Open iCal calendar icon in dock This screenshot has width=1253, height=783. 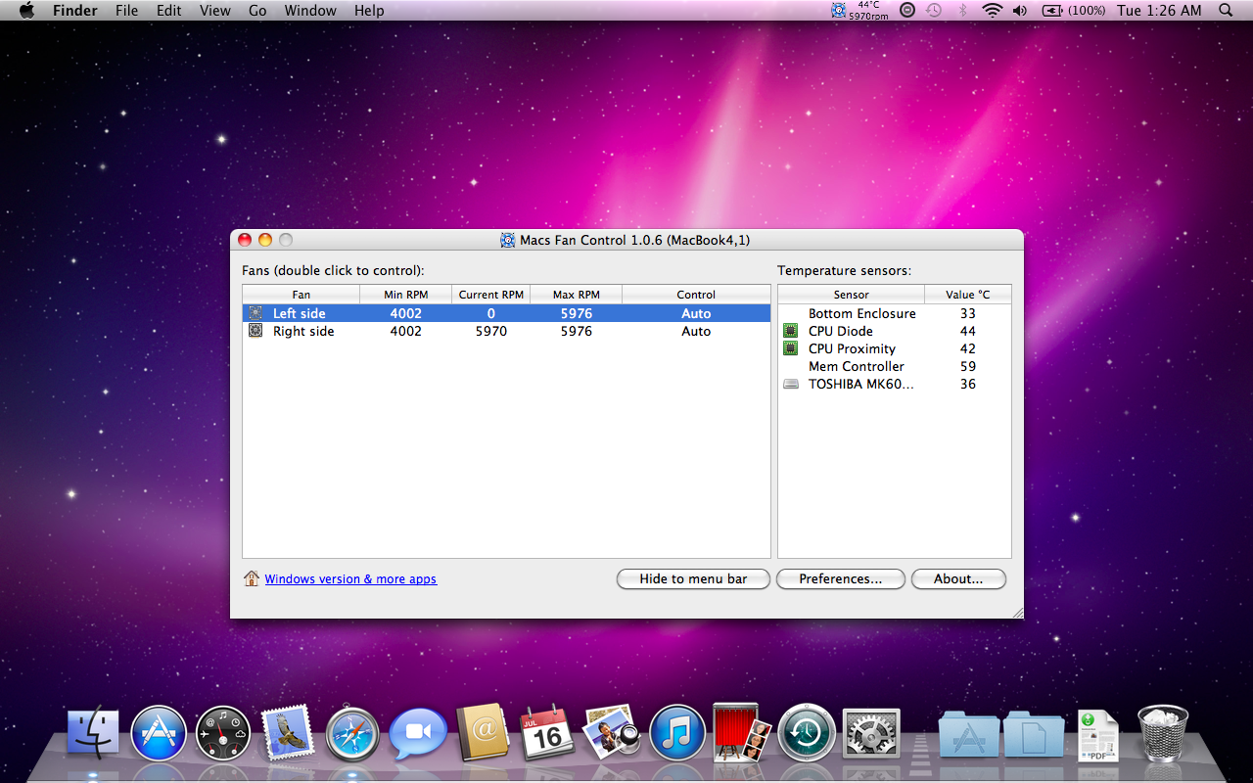[547, 732]
